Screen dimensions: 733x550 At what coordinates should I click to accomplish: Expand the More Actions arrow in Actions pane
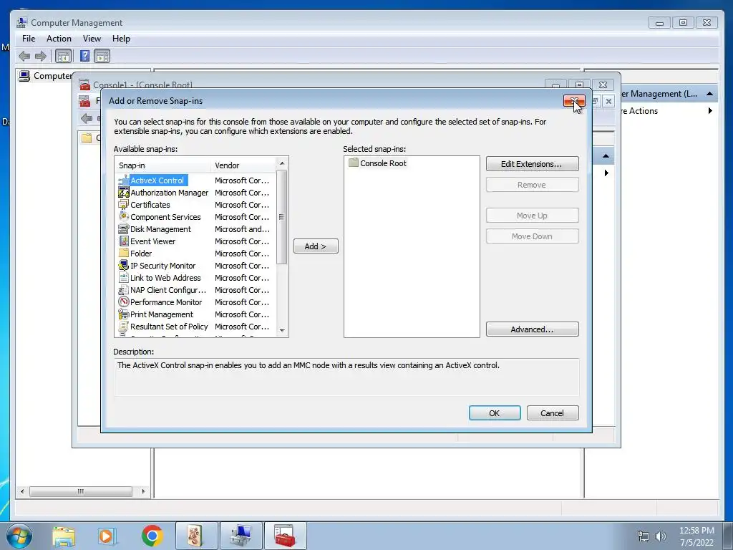click(x=710, y=111)
